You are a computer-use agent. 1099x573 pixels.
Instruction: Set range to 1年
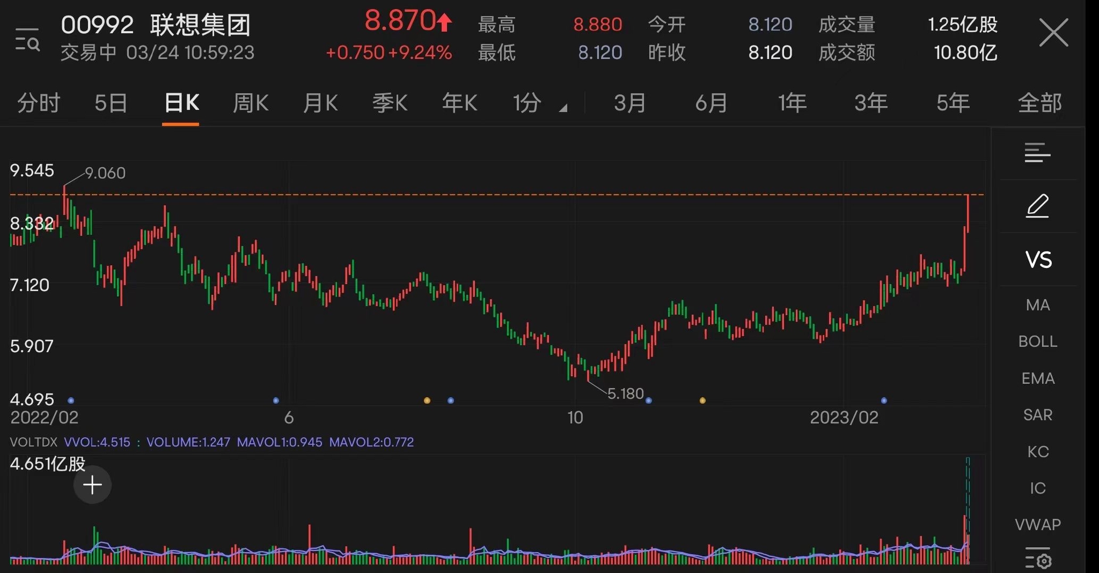[x=793, y=102]
